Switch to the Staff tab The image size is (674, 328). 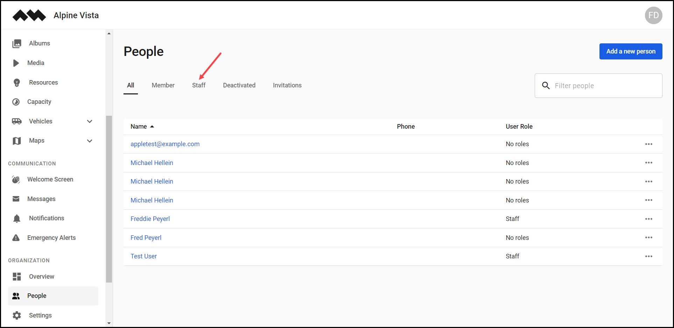pyautogui.click(x=199, y=85)
